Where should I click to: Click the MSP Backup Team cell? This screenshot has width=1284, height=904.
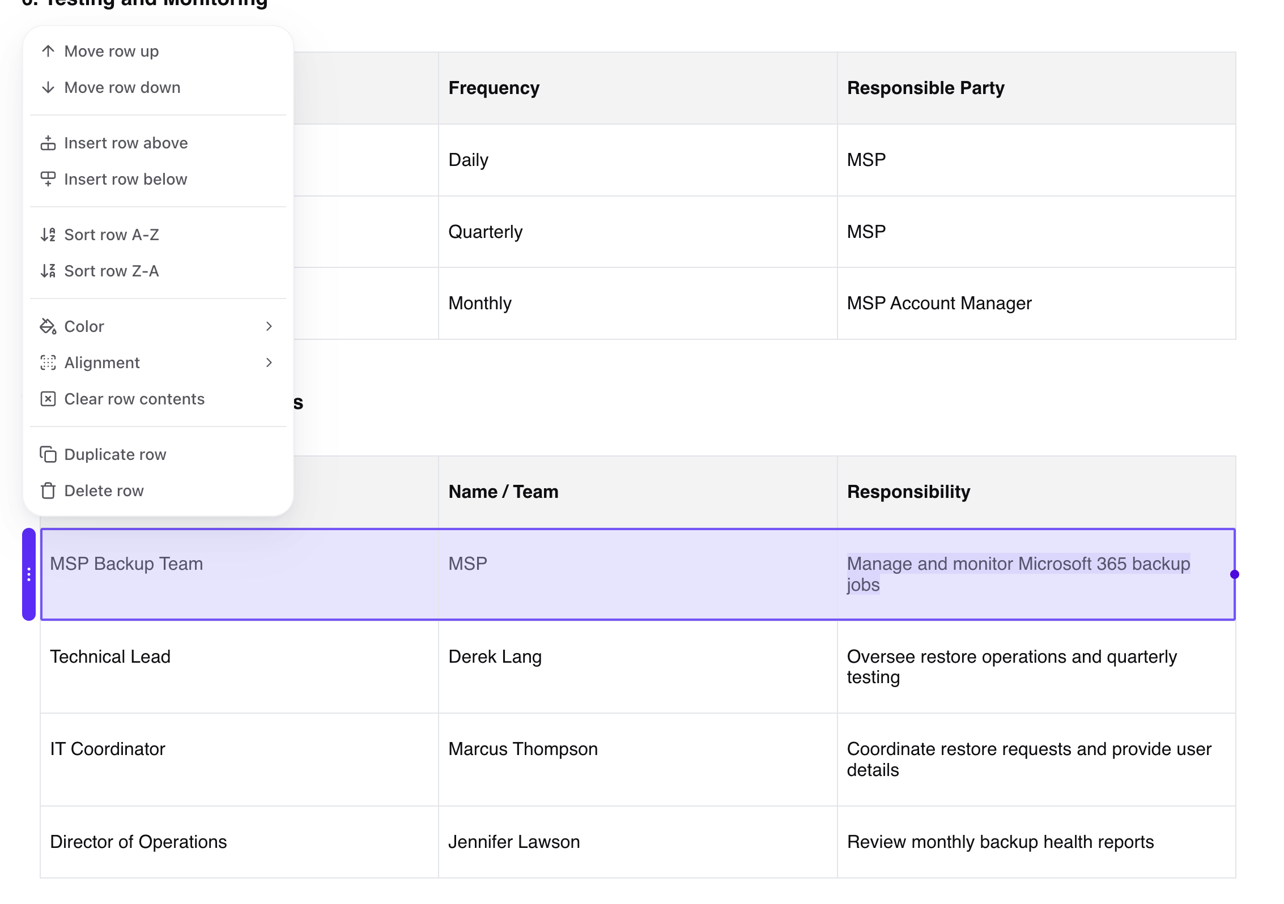pyautogui.click(x=240, y=574)
